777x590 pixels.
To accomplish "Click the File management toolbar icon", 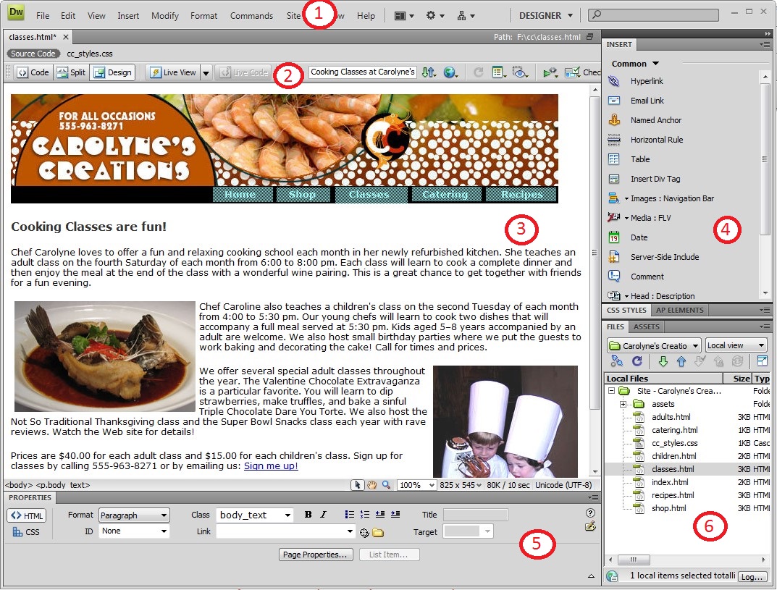I will pyautogui.click(x=429, y=72).
